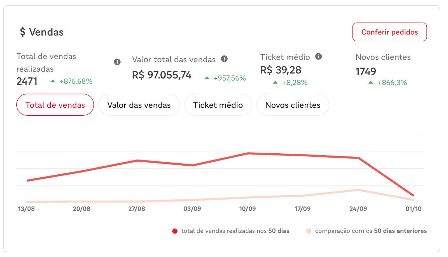Click the R$ 97.055,74 total sales value
The image size is (448, 257).
point(162,75)
